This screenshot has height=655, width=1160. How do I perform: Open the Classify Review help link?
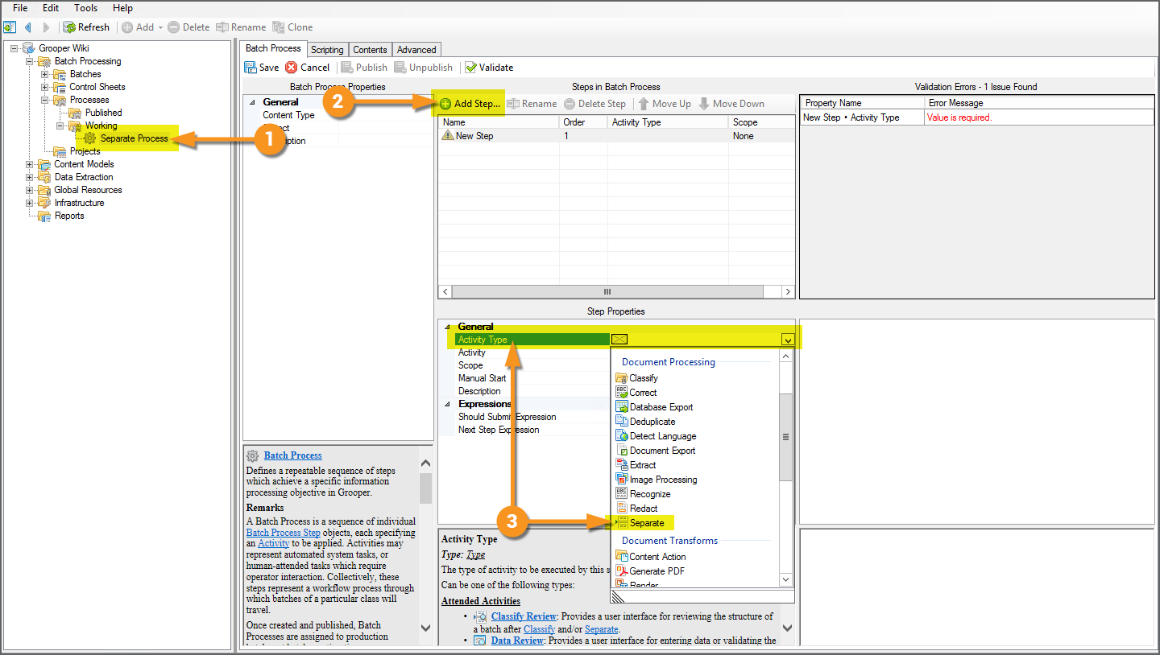point(524,616)
